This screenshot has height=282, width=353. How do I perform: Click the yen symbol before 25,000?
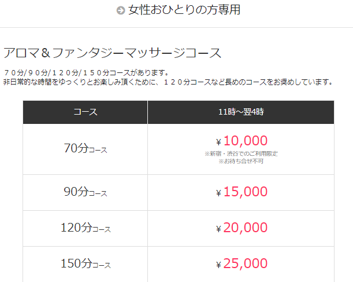[219, 266]
